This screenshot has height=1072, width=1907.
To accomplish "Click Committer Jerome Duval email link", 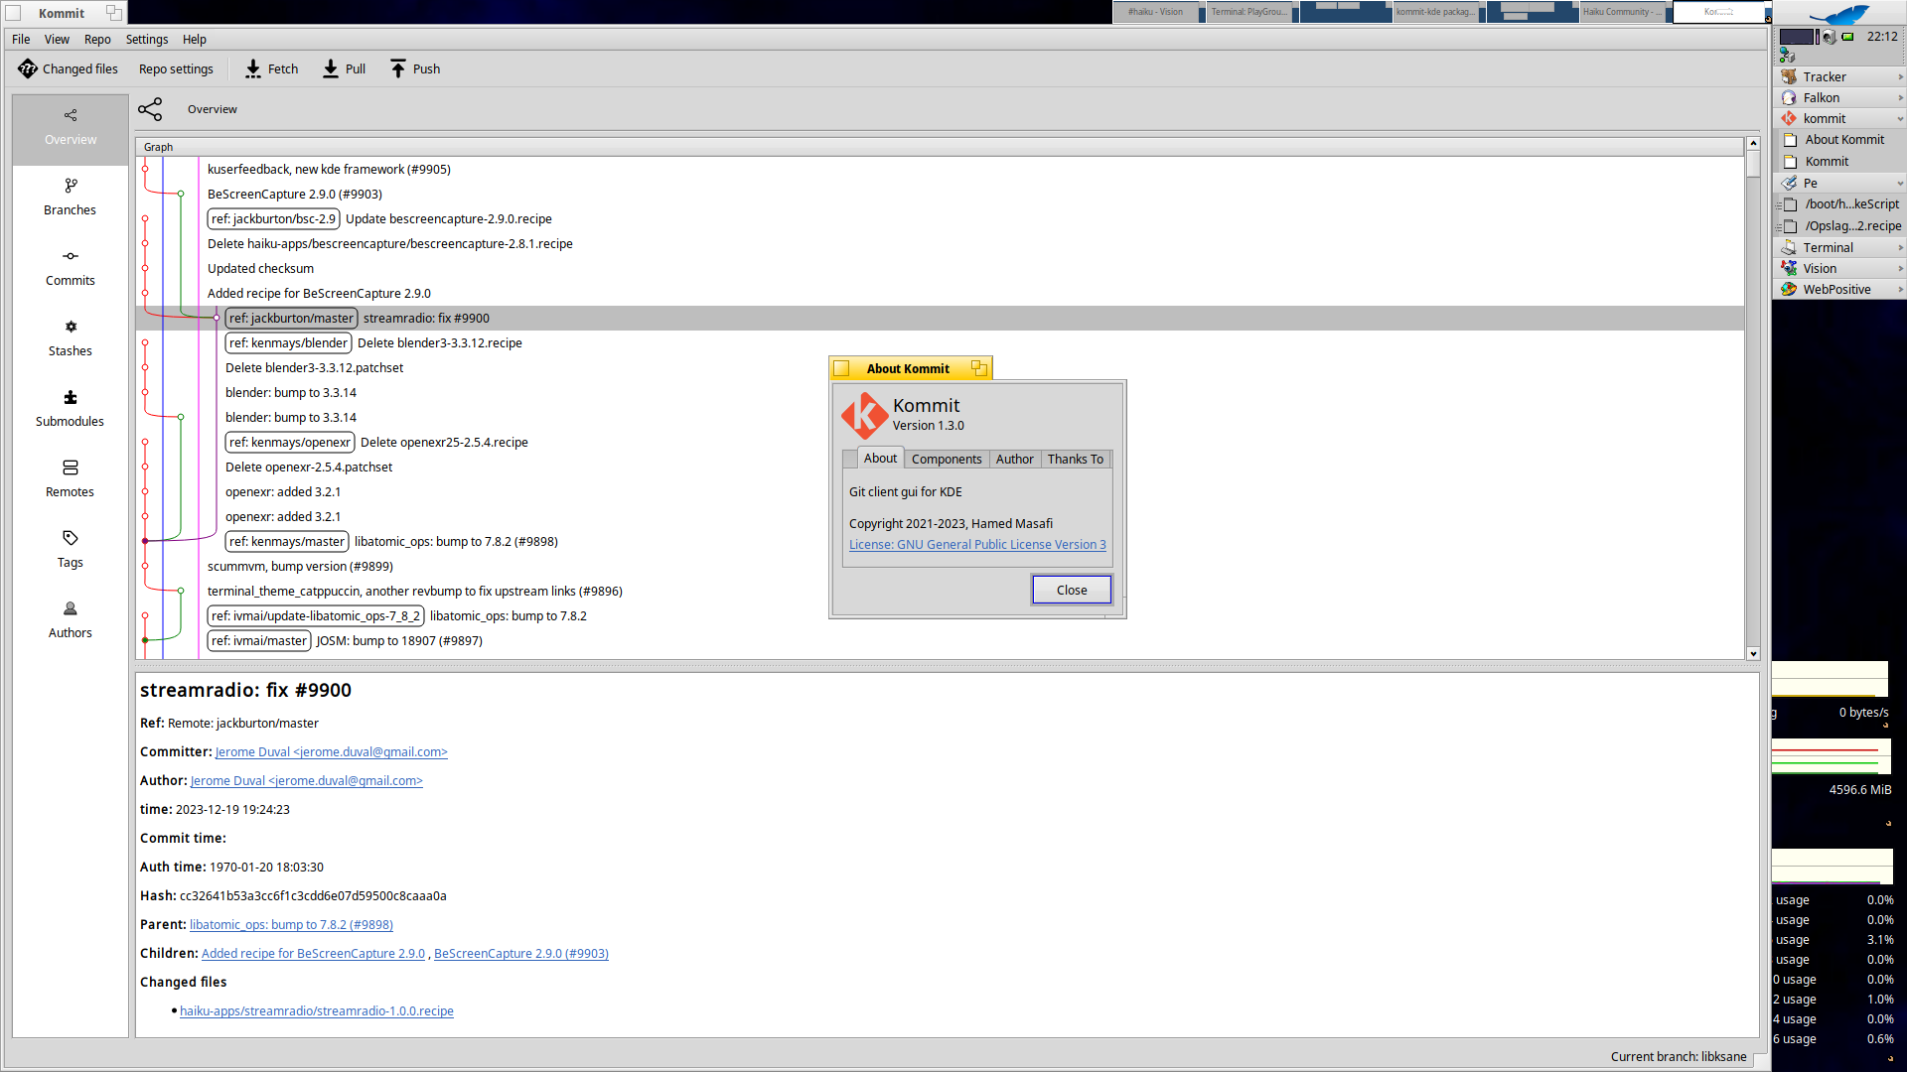I will [332, 751].
